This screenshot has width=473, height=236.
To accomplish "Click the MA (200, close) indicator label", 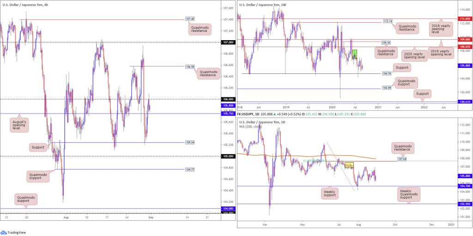I will (x=251, y=126).
